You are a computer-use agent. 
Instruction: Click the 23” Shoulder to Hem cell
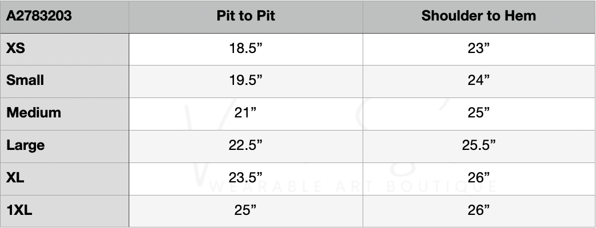tap(479, 49)
